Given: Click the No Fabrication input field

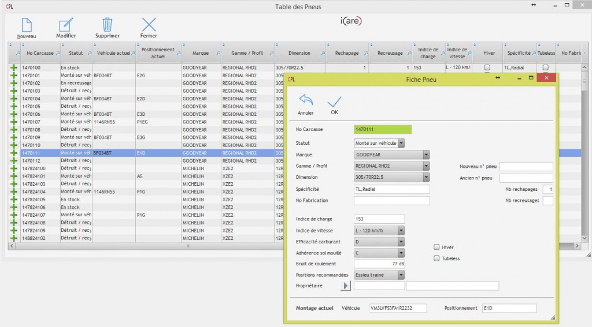Looking at the screenshot, I should 391,201.
